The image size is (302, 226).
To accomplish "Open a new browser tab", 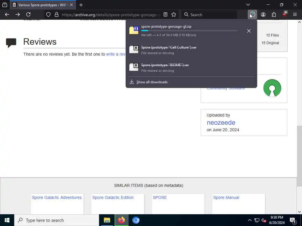I will pos(81,5).
